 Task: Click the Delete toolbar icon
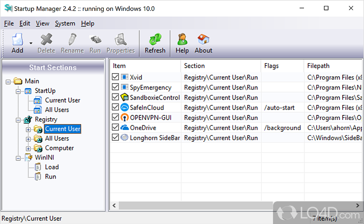[x=46, y=40]
